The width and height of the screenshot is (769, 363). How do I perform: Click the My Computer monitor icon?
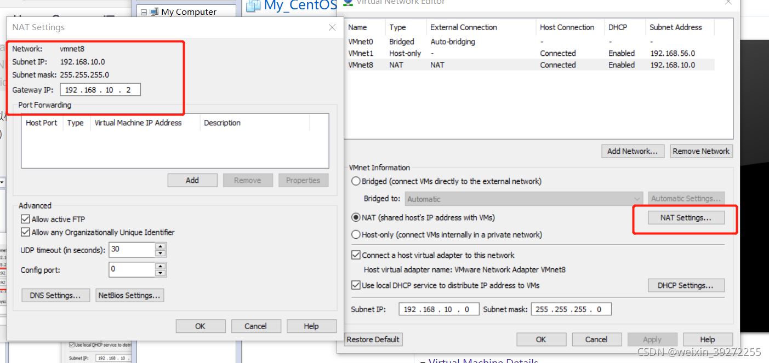click(154, 11)
